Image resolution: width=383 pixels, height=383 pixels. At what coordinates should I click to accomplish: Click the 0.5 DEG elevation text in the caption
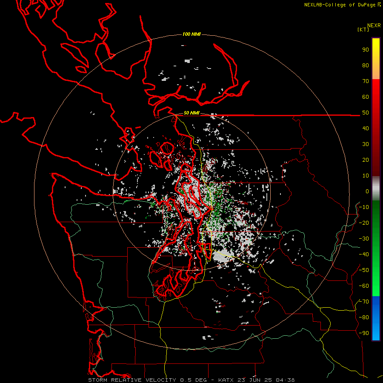pos(194,380)
